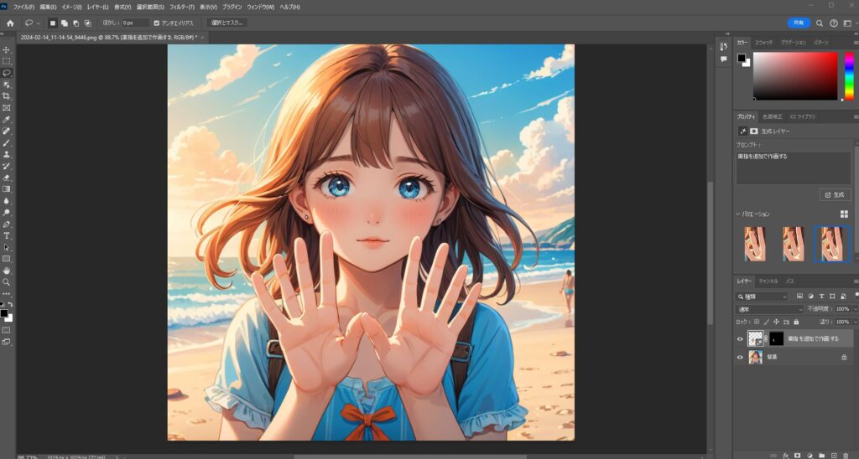The width and height of the screenshot is (859, 459).
Task: Open the Color panel flyout menu
Action: pos(856,42)
